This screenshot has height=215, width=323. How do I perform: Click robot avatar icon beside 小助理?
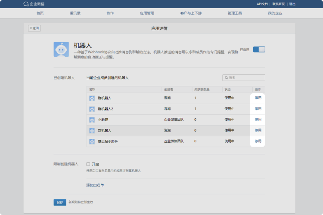point(92,120)
